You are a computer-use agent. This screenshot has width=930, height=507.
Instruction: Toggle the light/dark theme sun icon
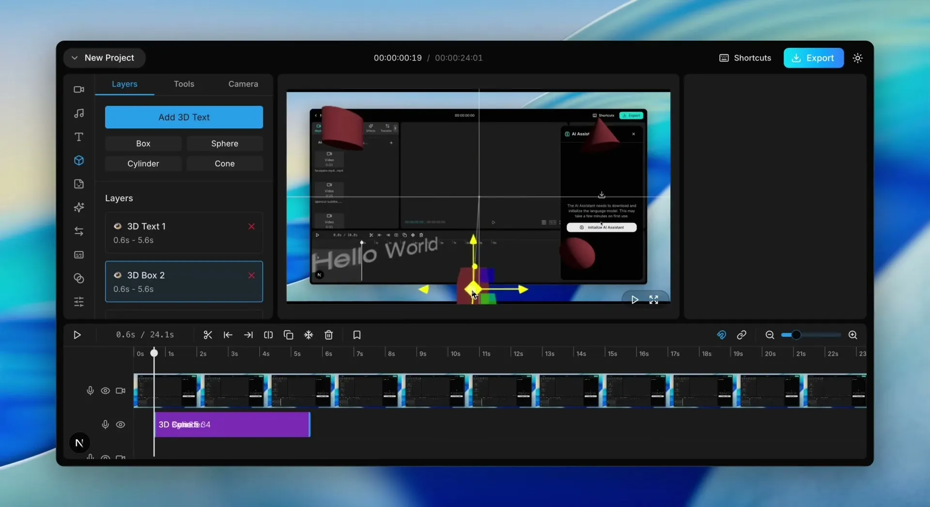[858, 58]
